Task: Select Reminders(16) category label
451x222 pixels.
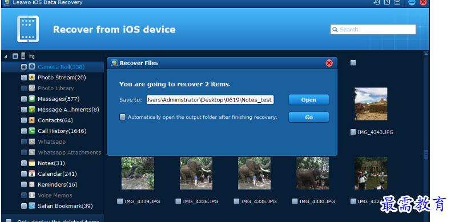Action: click(58, 184)
